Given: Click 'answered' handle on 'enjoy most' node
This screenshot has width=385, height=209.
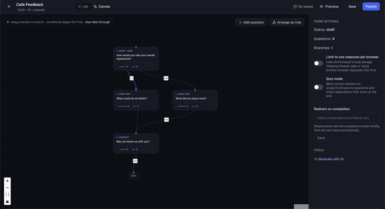Looking at the screenshot, I should click(x=182, y=106).
